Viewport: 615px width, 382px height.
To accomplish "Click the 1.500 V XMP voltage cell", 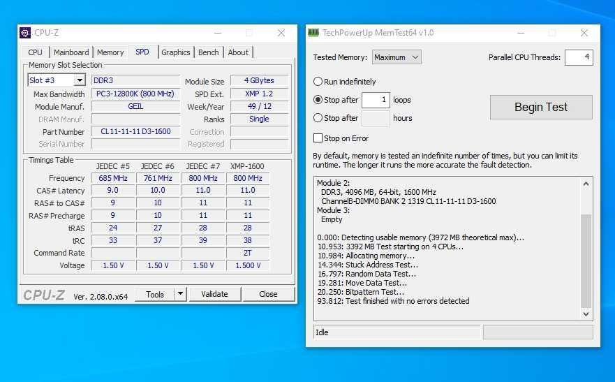I will pyautogui.click(x=248, y=265).
